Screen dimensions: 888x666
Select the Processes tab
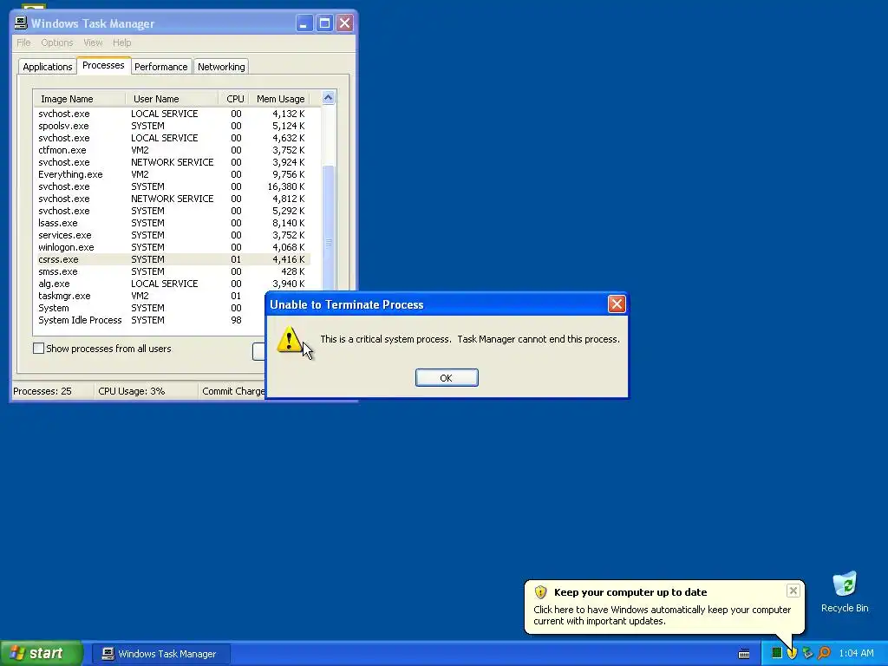[103, 65]
